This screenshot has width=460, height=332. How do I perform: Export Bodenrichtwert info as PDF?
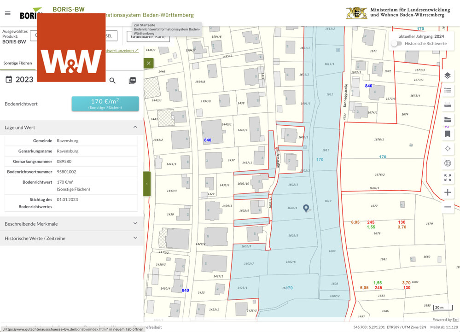pyautogui.click(x=132, y=81)
